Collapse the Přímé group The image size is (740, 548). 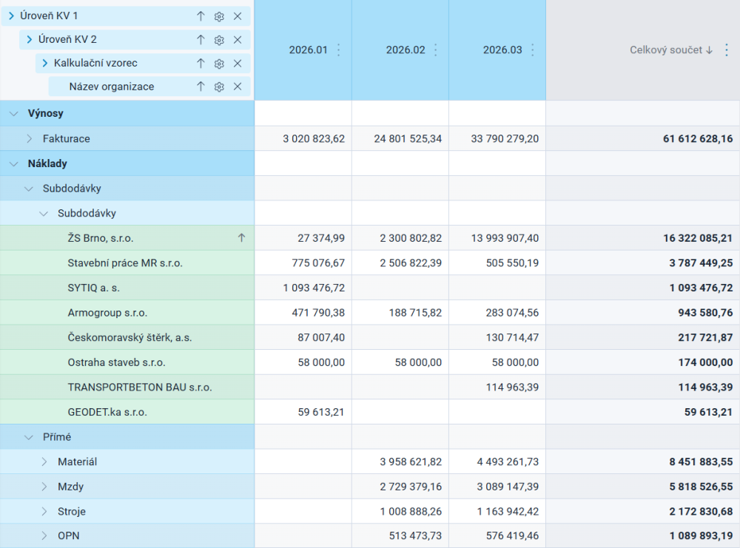point(29,438)
